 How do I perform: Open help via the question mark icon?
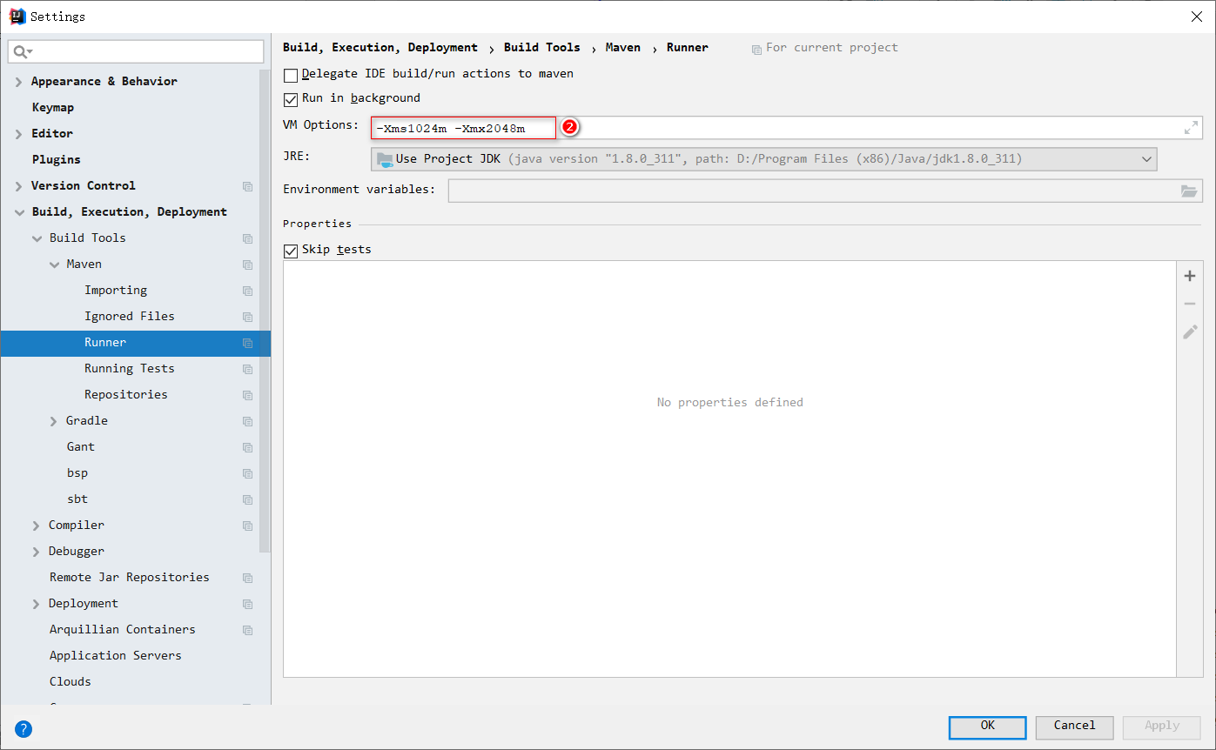(24, 729)
